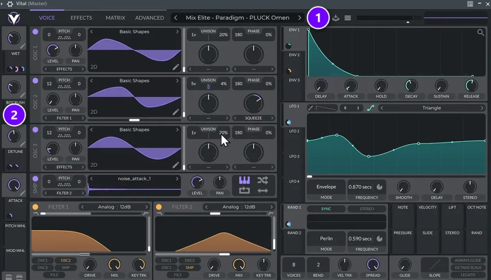Click the Vital logo icon
Screen dimensions: 491x280
tap(14, 18)
